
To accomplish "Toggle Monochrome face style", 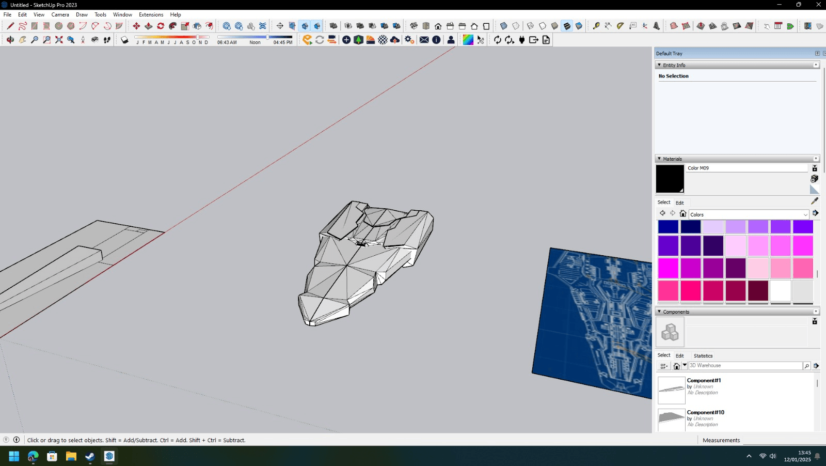I will click(x=579, y=26).
